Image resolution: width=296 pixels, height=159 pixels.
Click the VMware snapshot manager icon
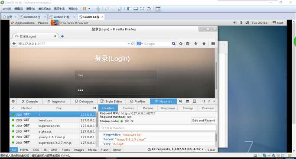120,9
